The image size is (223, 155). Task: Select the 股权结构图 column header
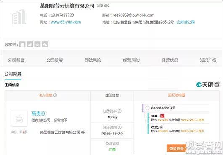tap(176, 95)
